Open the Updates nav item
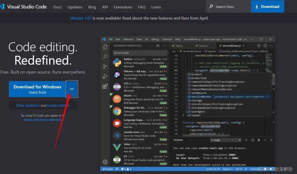The height and width of the screenshot is (174, 297). coord(75,7)
